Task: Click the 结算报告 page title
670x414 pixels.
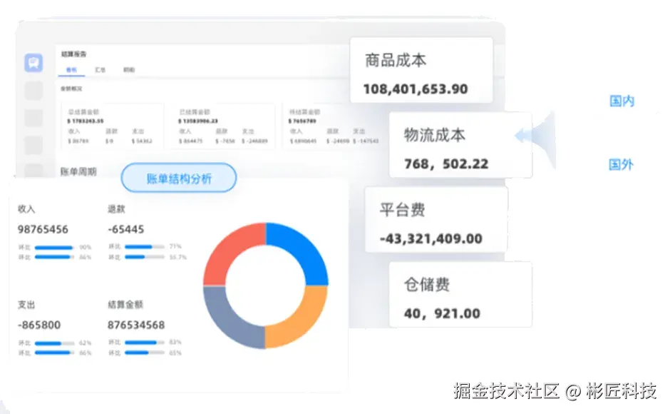Action: 73,54
